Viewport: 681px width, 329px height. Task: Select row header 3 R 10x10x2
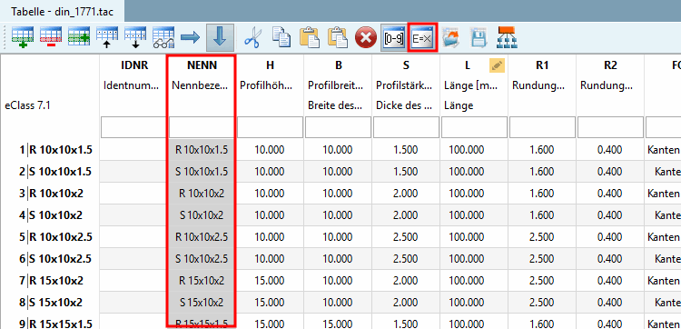(x=50, y=194)
